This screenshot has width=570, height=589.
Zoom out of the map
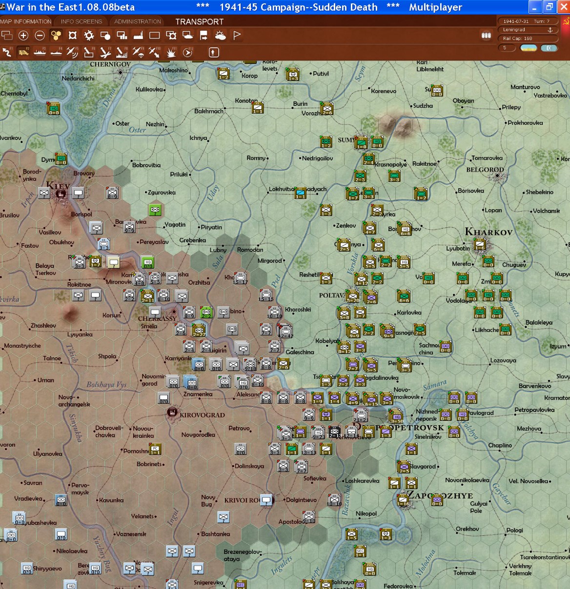40,35
